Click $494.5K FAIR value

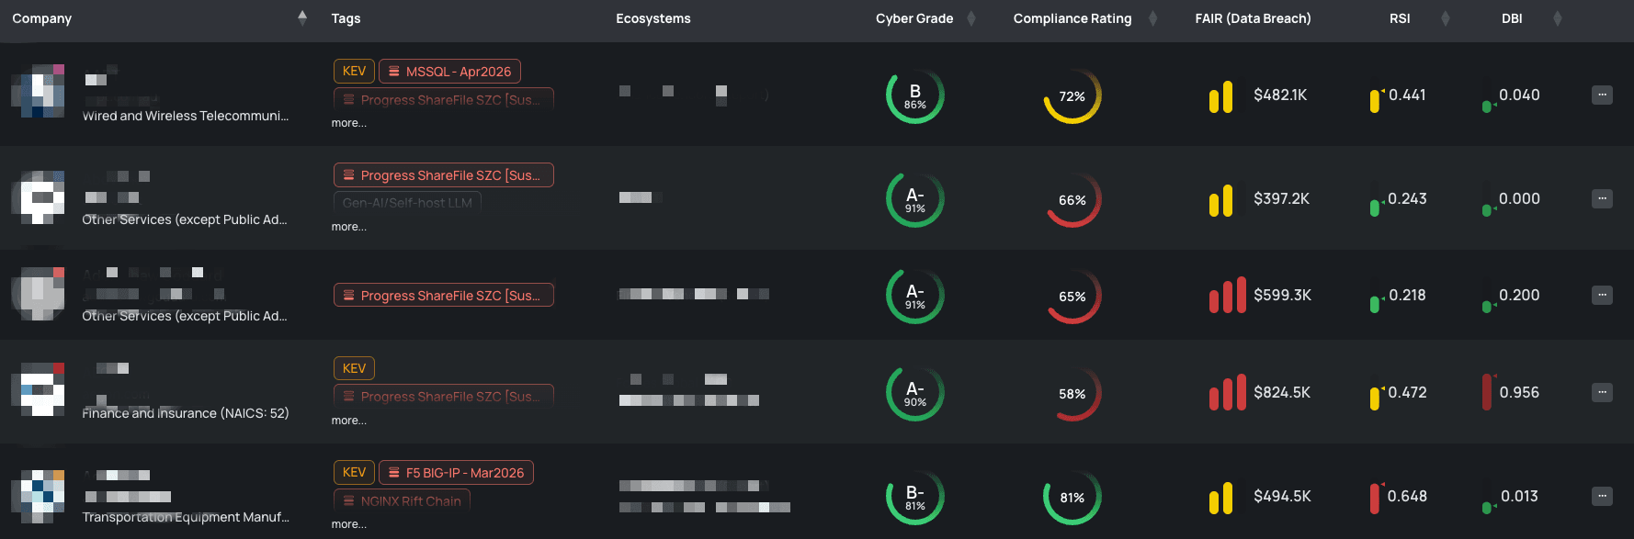pos(1282,496)
